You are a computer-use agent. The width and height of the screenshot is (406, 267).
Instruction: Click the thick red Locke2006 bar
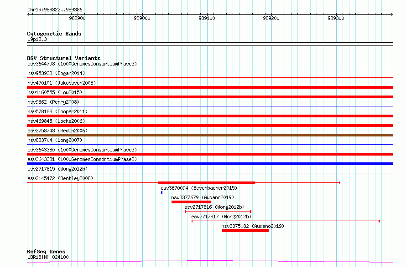(210, 126)
